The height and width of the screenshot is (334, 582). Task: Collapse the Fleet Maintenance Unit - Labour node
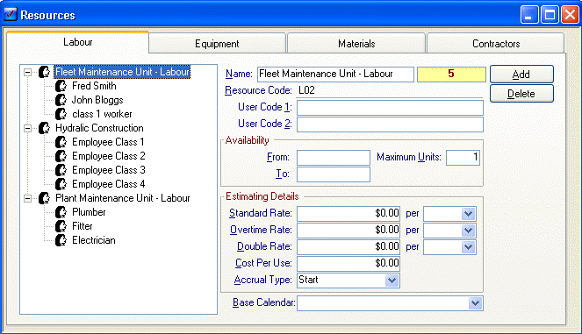click(x=28, y=72)
